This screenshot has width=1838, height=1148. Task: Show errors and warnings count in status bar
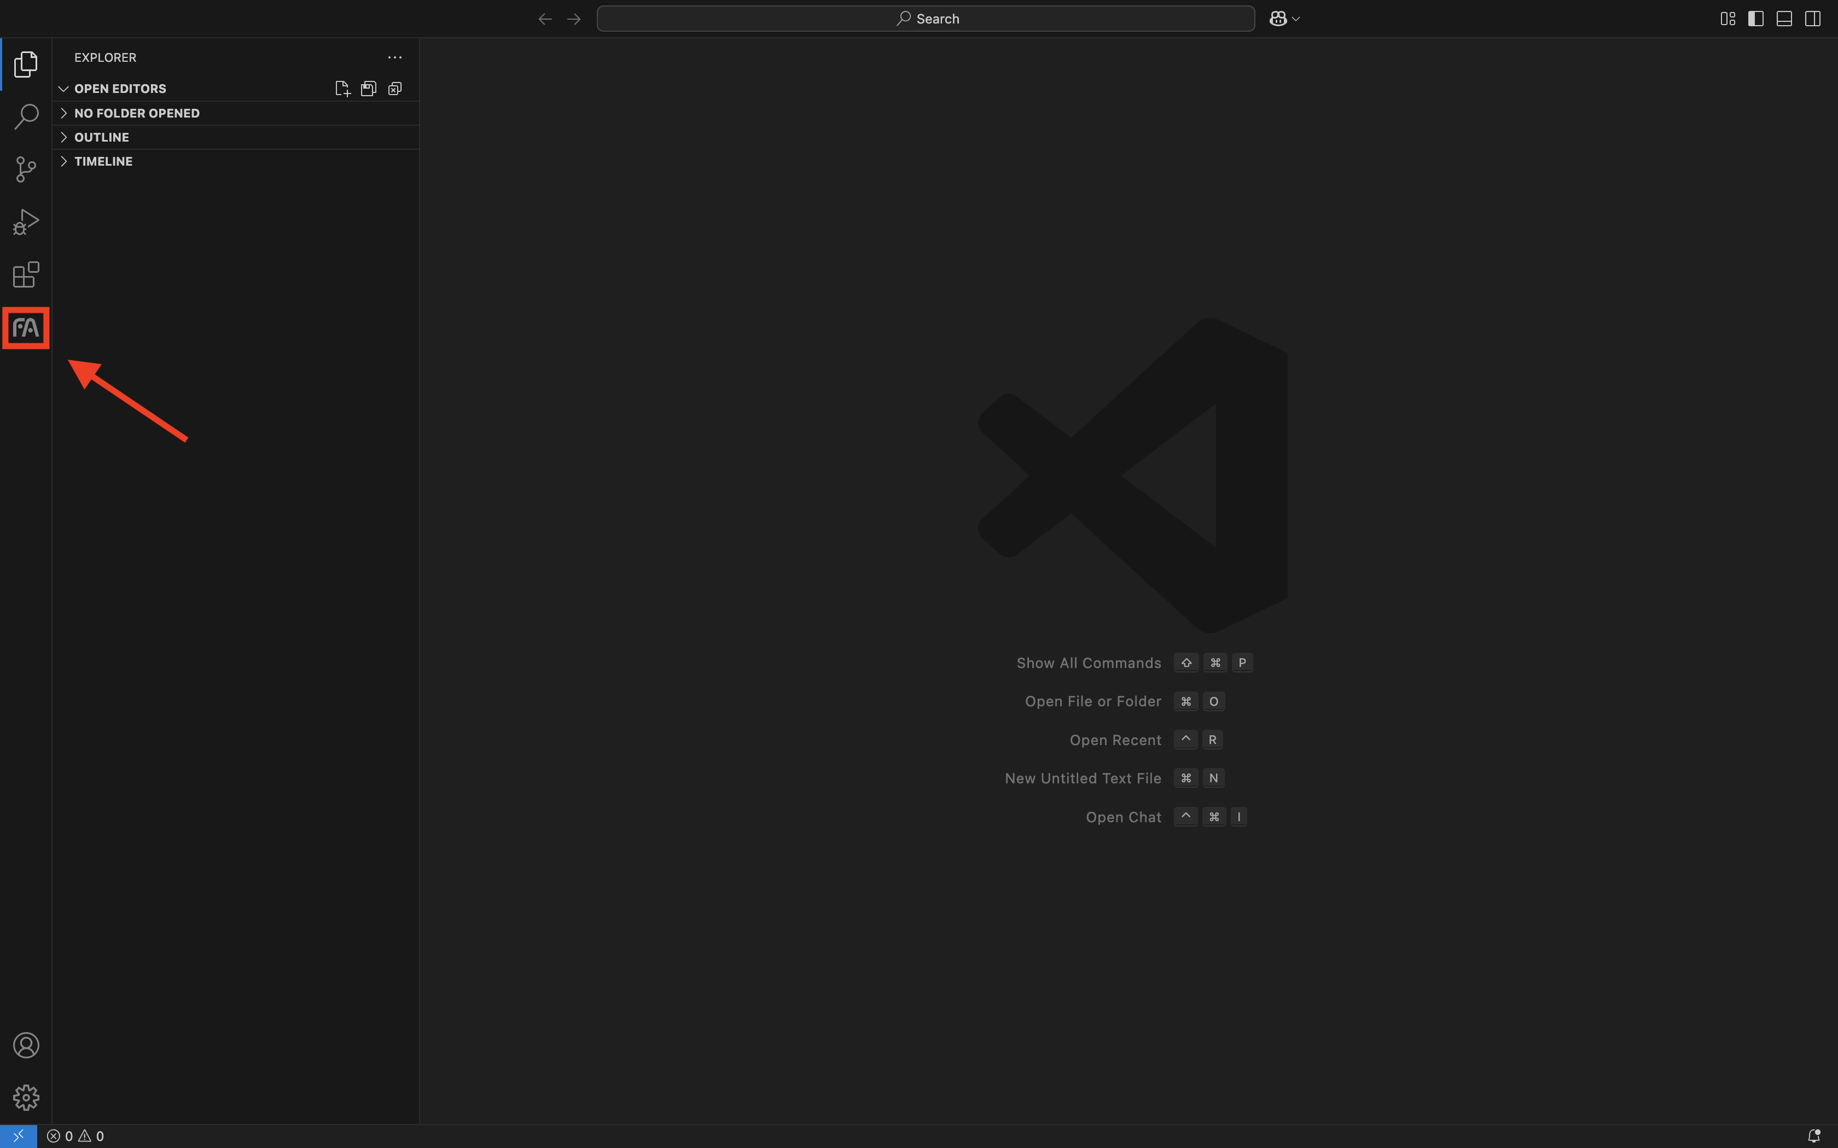coord(75,1136)
